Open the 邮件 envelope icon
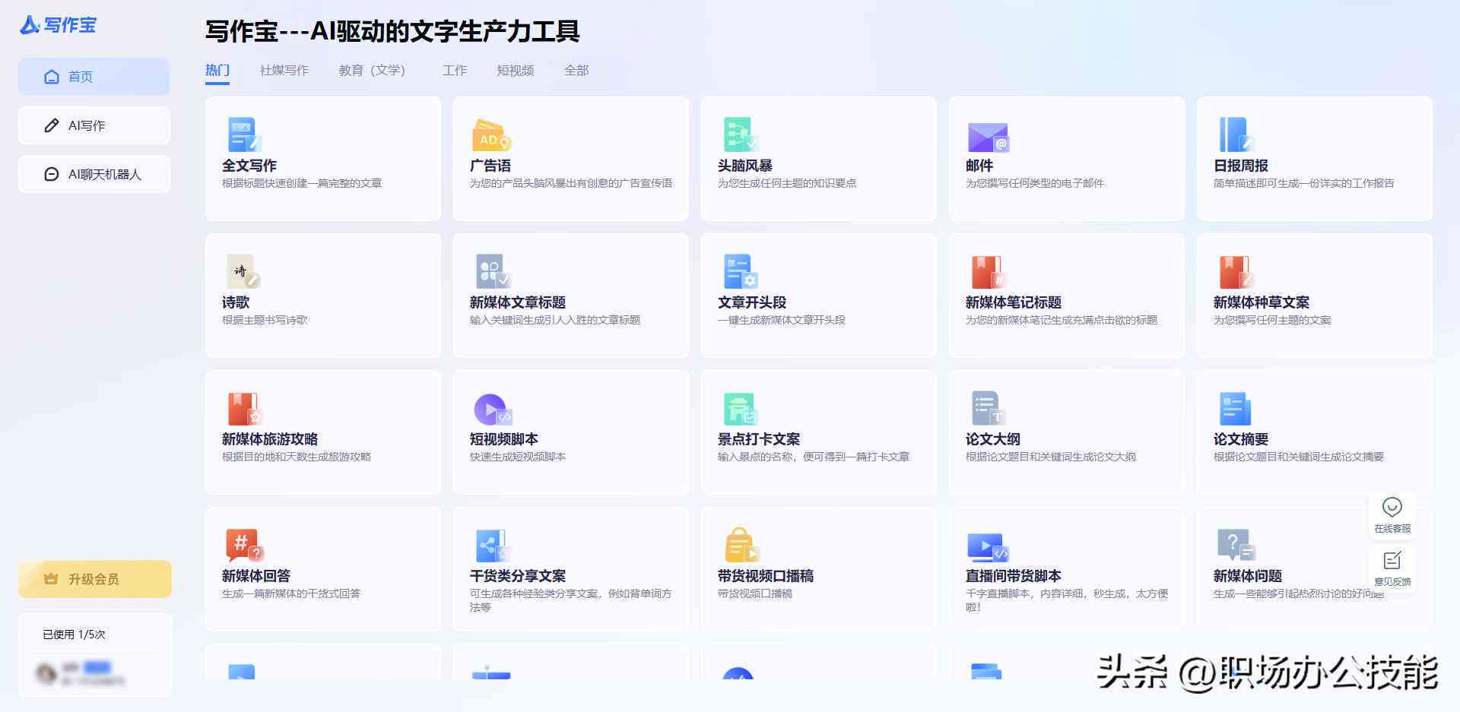 (988, 137)
